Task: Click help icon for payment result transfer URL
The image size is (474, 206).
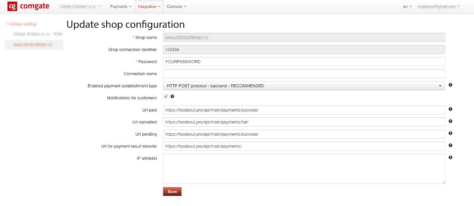Action: tap(451, 146)
